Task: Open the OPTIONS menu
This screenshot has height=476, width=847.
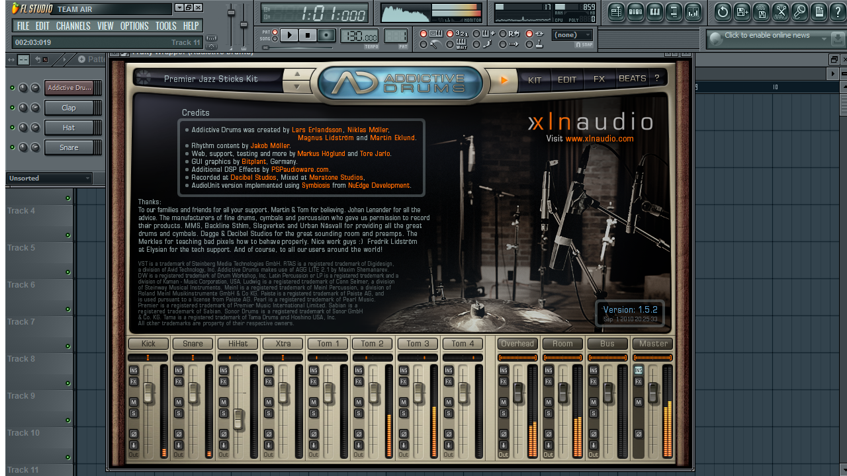Action: coord(134,26)
